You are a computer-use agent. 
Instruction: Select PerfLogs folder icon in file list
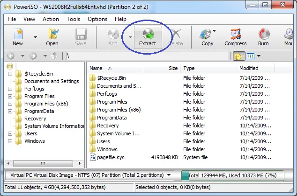(92, 94)
